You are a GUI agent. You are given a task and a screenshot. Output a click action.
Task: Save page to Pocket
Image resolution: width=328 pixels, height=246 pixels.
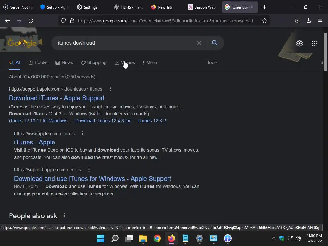coord(297,21)
